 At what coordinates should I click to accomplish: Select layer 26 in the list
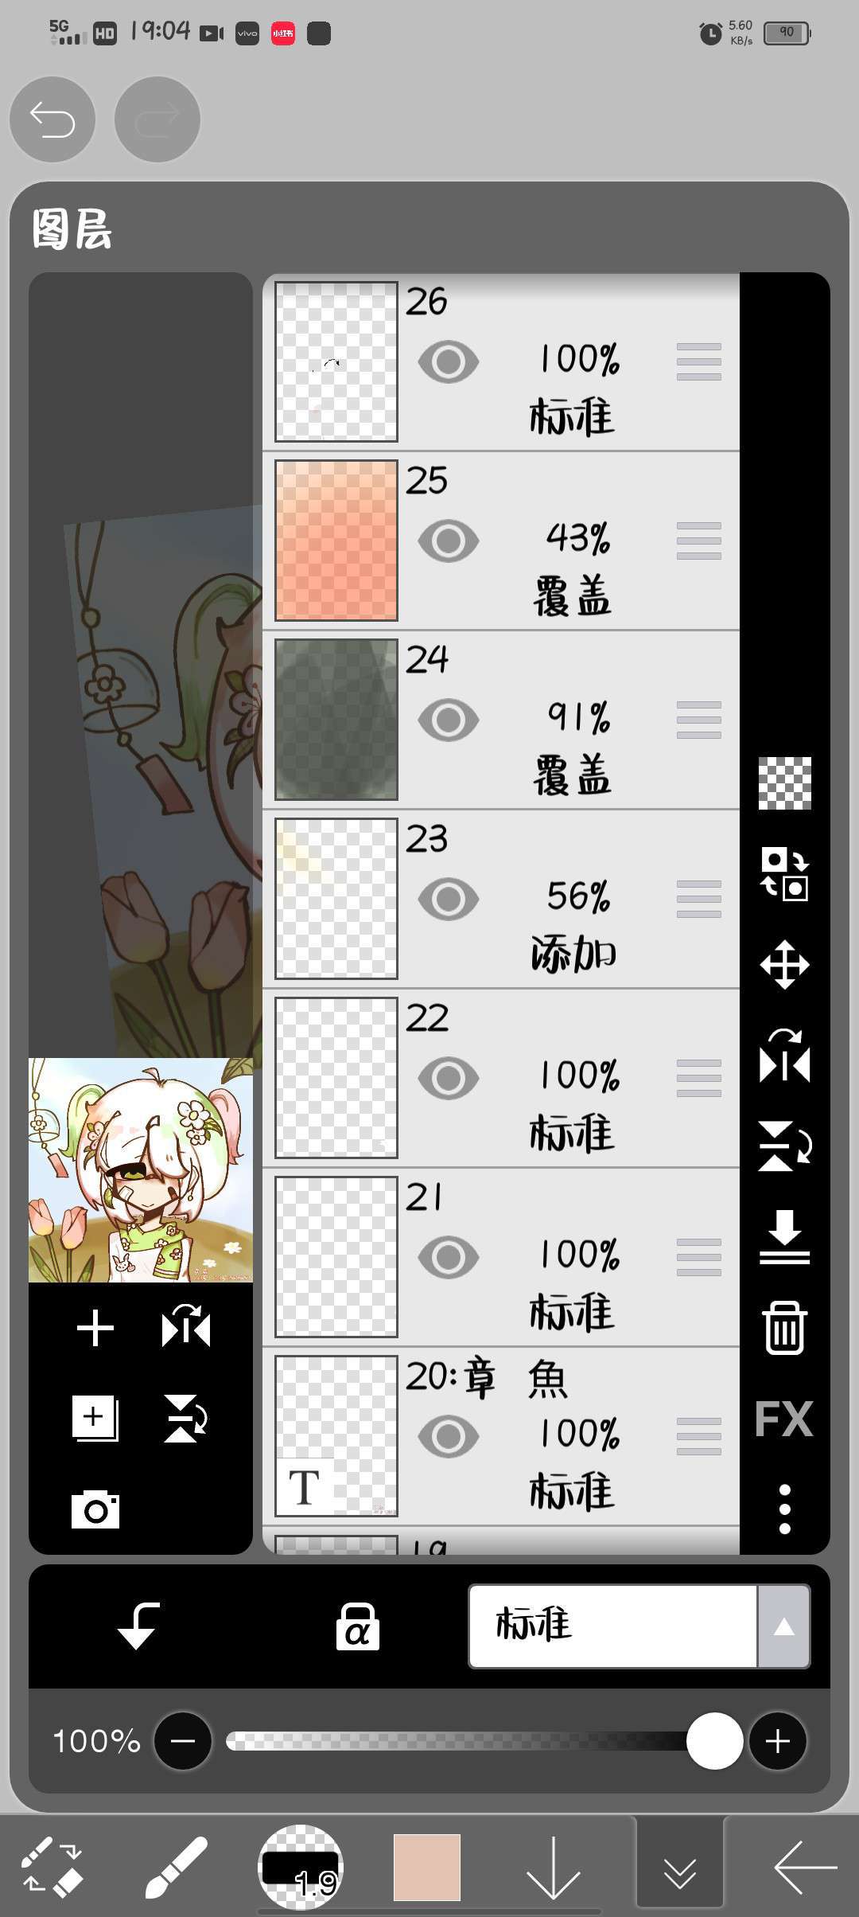click(501, 361)
